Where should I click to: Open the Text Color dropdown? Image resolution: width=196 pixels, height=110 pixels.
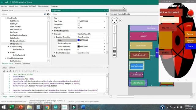click(x=105, y=21)
